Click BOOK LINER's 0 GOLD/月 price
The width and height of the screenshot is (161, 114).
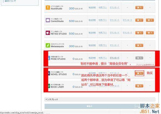point(77,87)
